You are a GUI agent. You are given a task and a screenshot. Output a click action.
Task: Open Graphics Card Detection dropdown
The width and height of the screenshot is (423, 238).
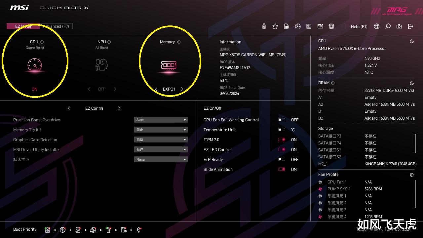[161, 139]
